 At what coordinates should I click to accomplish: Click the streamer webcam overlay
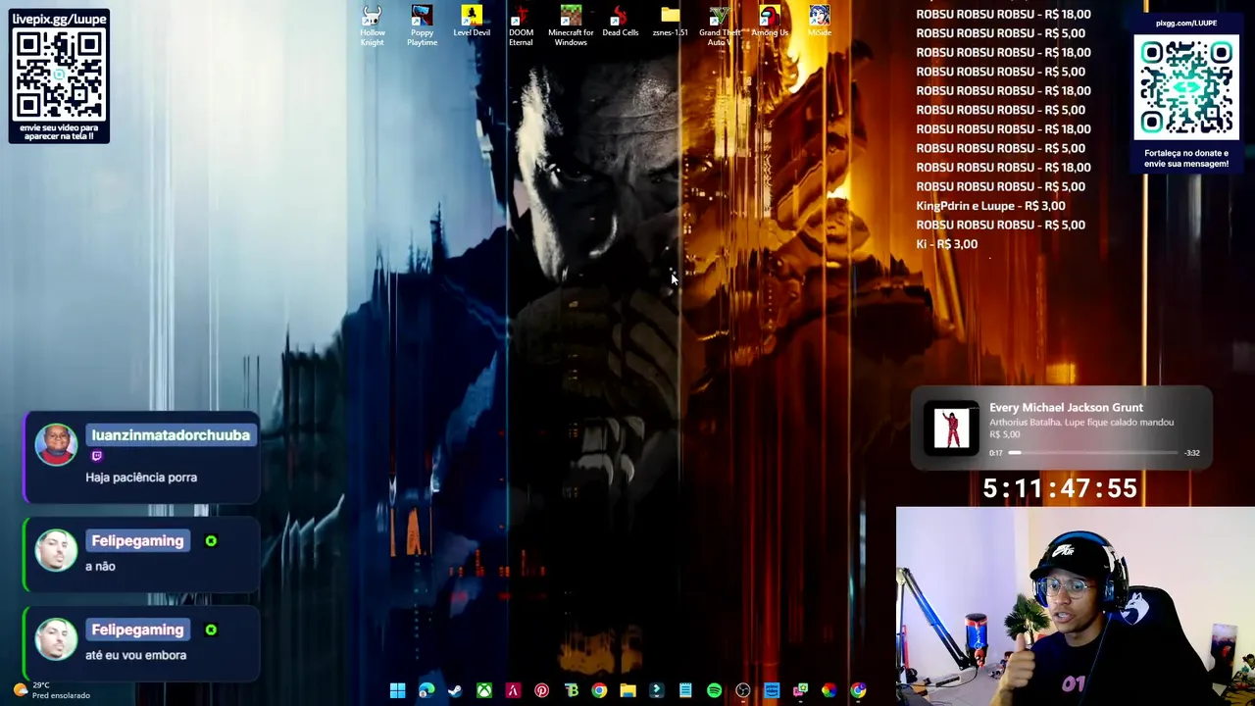click(x=1076, y=606)
